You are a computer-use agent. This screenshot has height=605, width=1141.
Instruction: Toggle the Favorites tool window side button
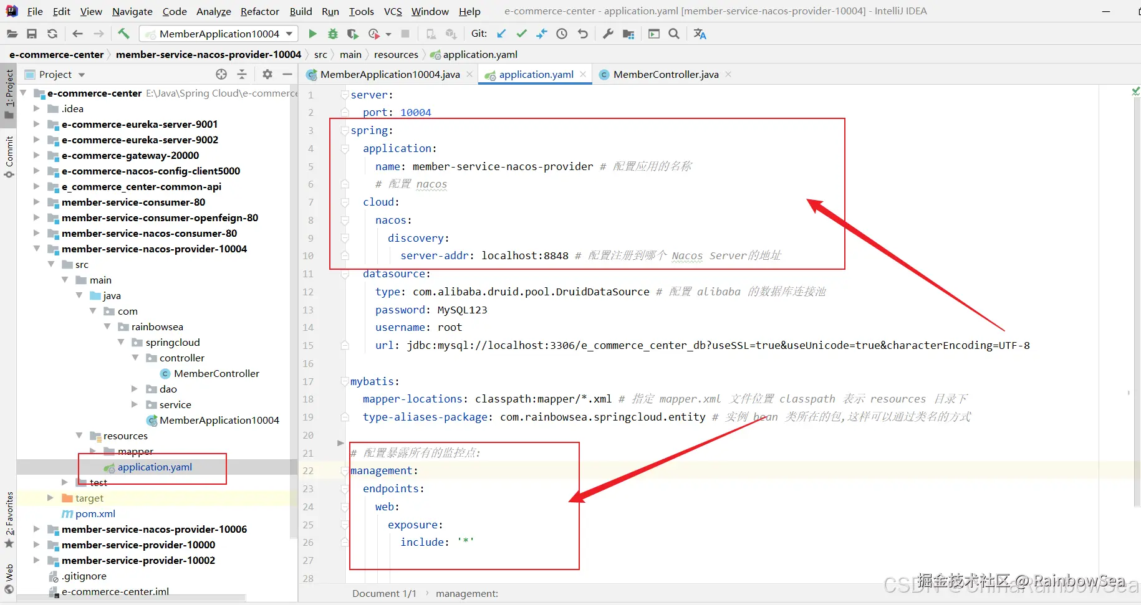[x=9, y=520]
